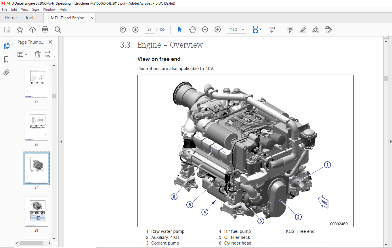Click the 'Illustrations are also applicable' sentence
The width and height of the screenshot is (392, 248).
[176, 69]
